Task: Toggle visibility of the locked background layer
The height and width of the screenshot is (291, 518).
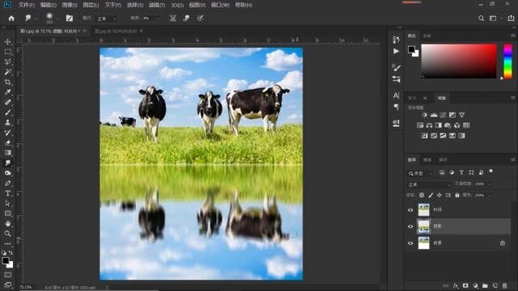Action: (x=410, y=243)
